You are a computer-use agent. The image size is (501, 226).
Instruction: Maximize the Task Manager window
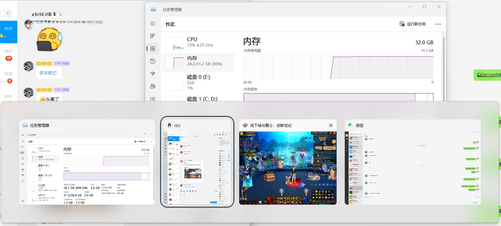[425, 7]
